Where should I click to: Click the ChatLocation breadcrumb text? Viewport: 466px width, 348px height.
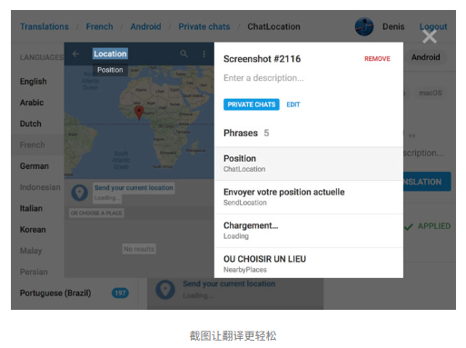pos(273,26)
